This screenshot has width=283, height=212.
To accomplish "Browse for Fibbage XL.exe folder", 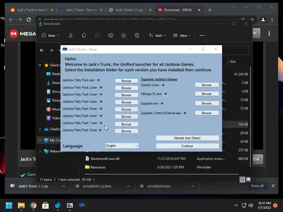I will (x=207, y=94).
